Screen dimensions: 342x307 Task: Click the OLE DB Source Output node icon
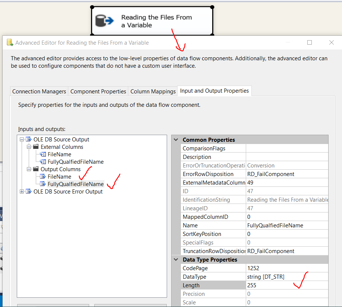pos(29,139)
